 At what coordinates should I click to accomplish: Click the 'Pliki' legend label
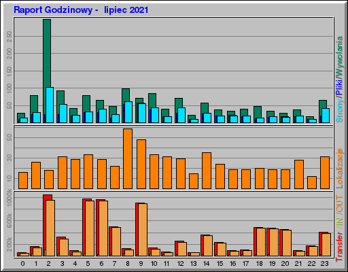tap(339, 87)
